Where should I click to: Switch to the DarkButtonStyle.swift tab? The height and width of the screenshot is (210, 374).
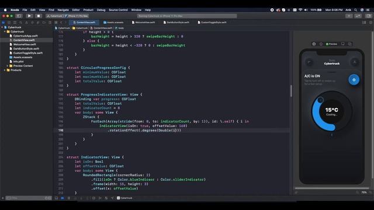pos(176,22)
